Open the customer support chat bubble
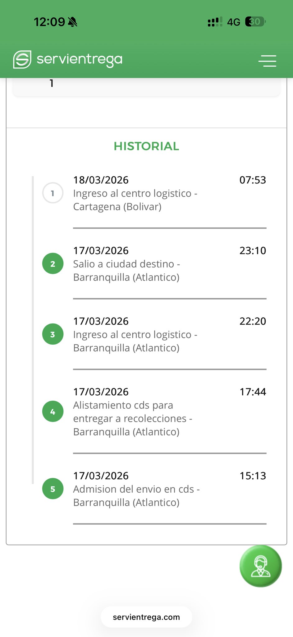 pos(260,566)
